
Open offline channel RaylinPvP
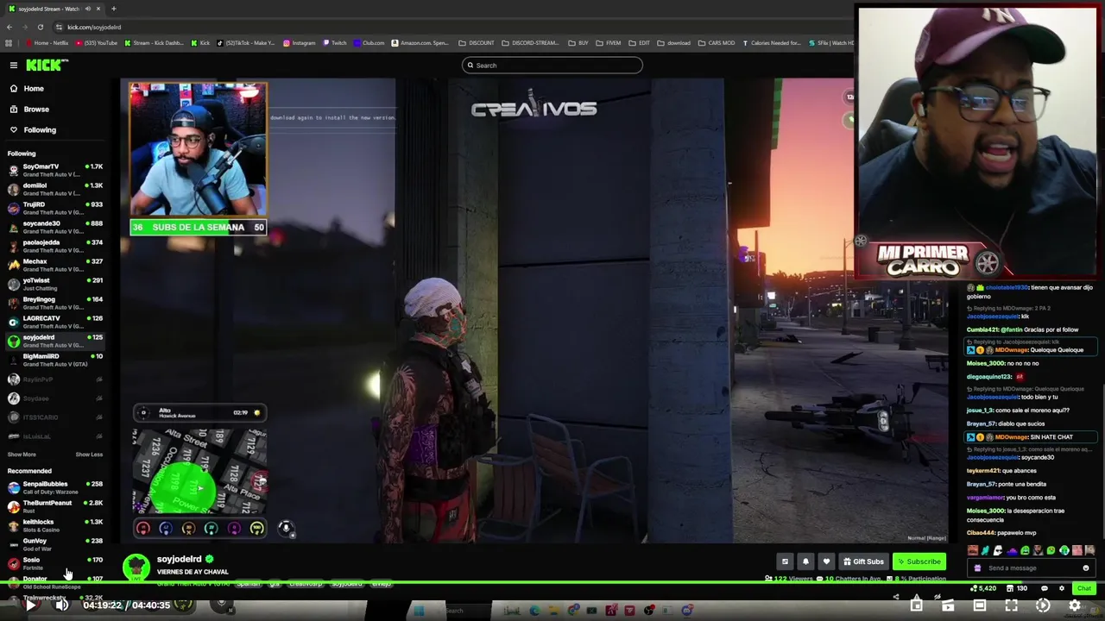pyautogui.click(x=54, y=379)
